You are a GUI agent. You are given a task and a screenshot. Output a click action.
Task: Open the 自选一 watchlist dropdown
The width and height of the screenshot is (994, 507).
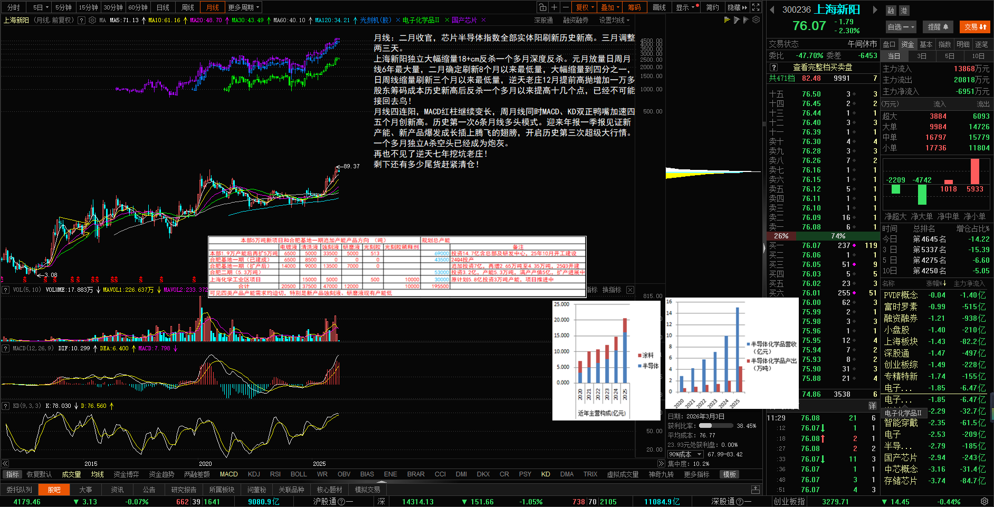point(901,27)
